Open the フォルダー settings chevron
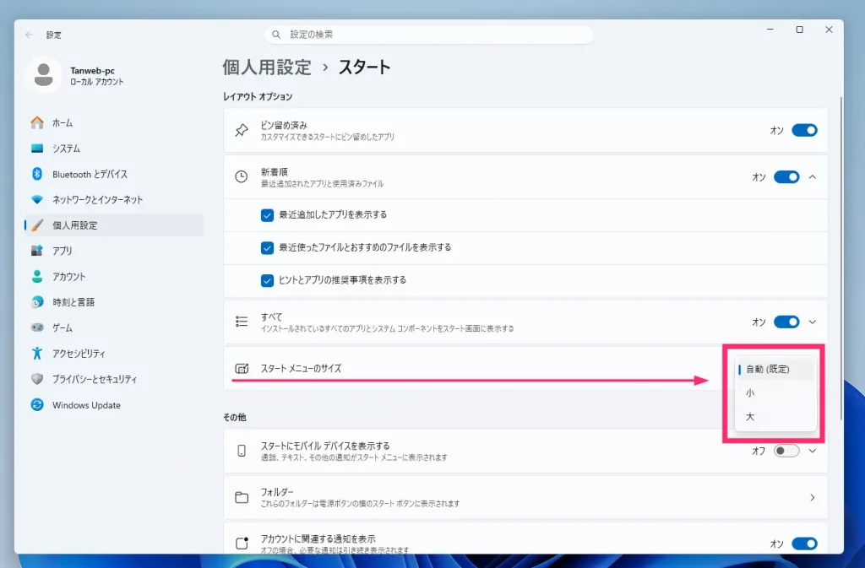The image size is (865, 568). pyautogui.click(x=813, y=497)
